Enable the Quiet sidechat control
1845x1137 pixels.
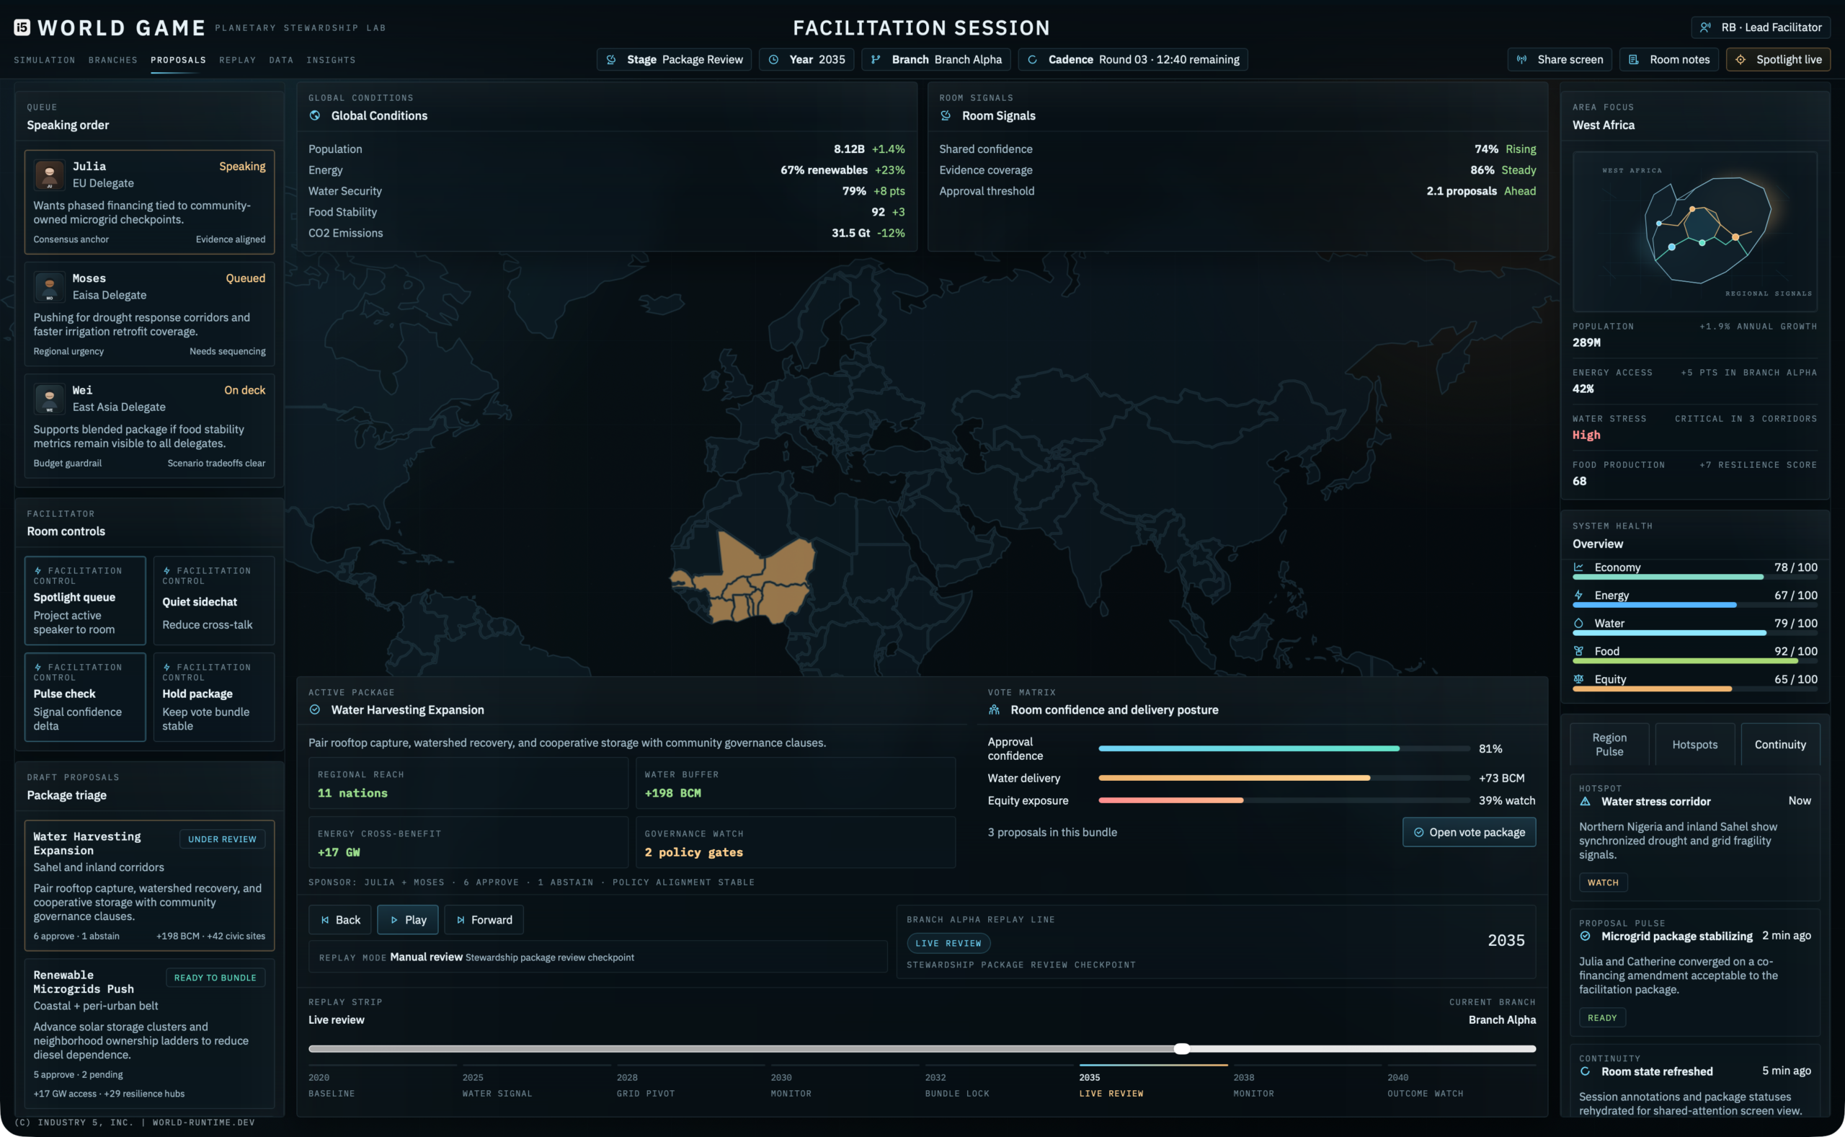click(213, 600)
